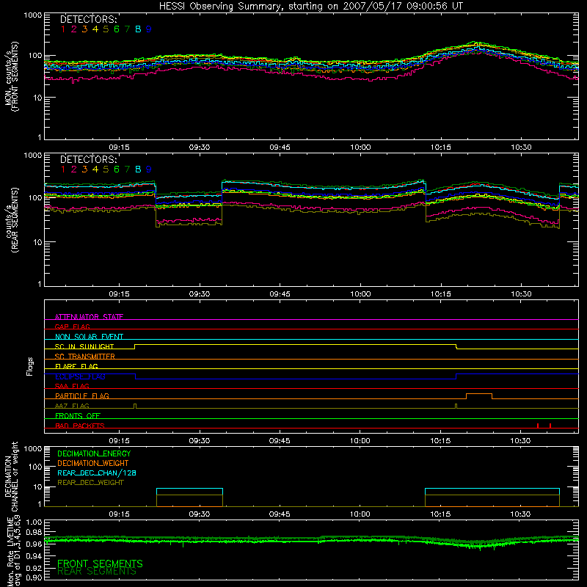Click the PARTICLE_FLAG label
Image resolution: width=587 pixels, height=587 pixels.
(82, 395)
